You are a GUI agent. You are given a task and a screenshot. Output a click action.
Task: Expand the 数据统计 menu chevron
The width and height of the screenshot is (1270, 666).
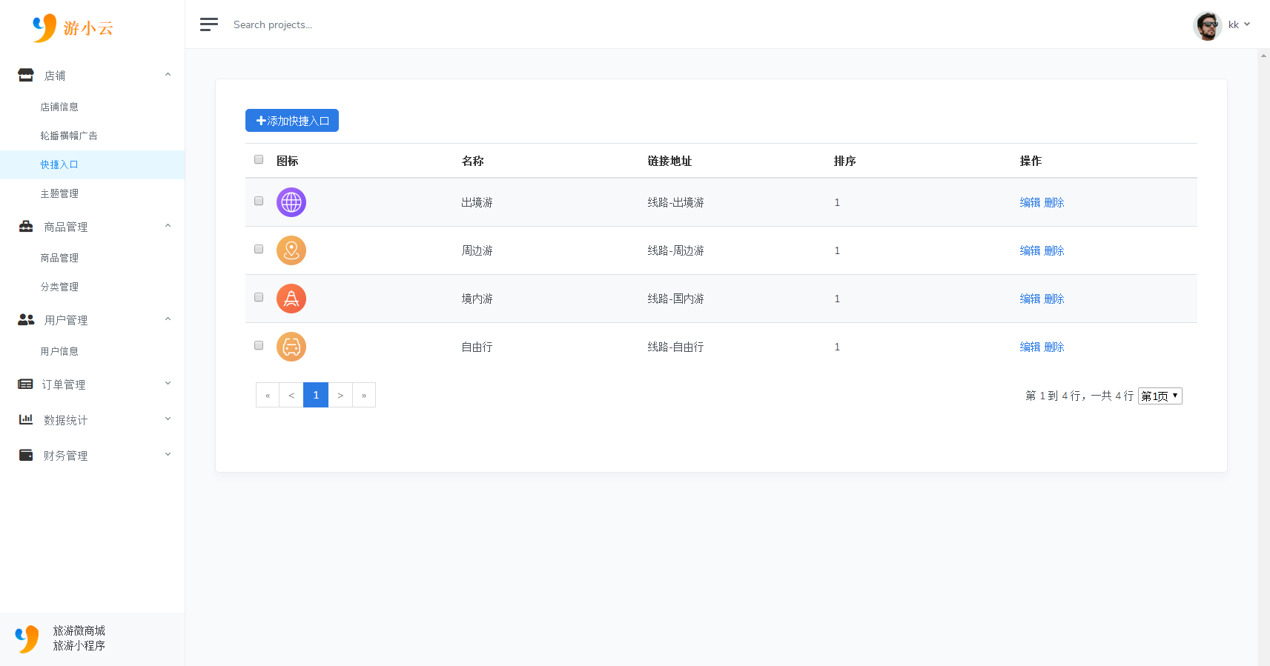168,419
